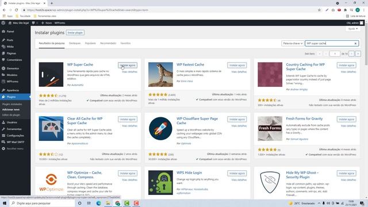This screenshot has height=207, width=368.
Task: Click the WP Fastest Cache cheetah thumbnail
Action: coord(160,74)
